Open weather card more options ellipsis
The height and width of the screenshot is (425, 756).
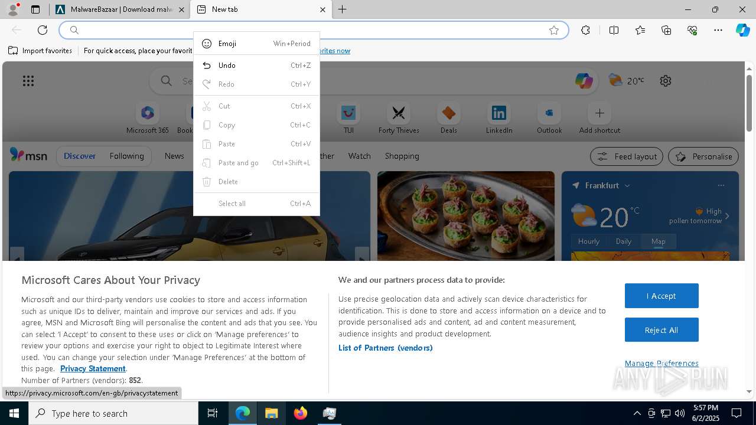point(721,185)
